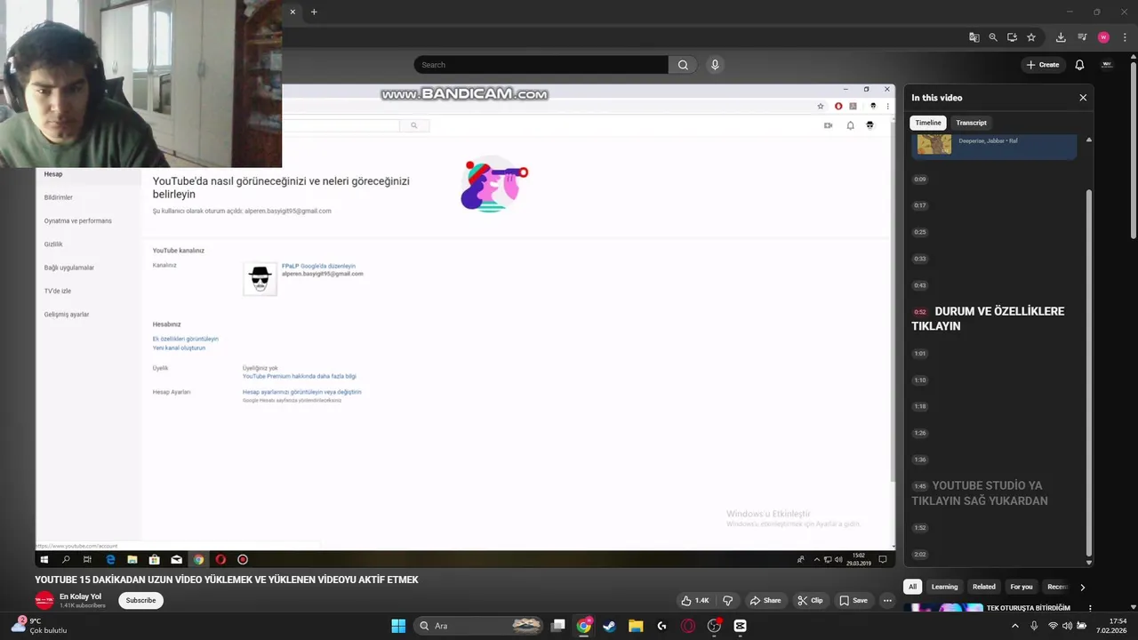Open a new browser tab

[314, 12]
